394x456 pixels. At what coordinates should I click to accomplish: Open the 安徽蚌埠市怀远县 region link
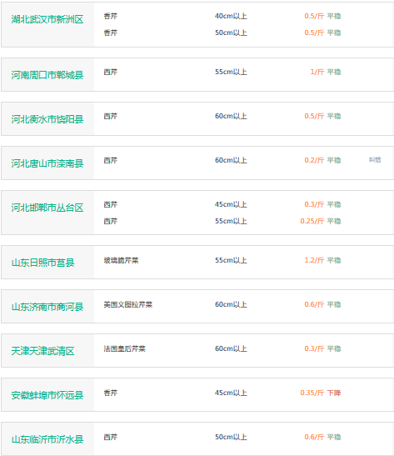(x=47, y=395)
